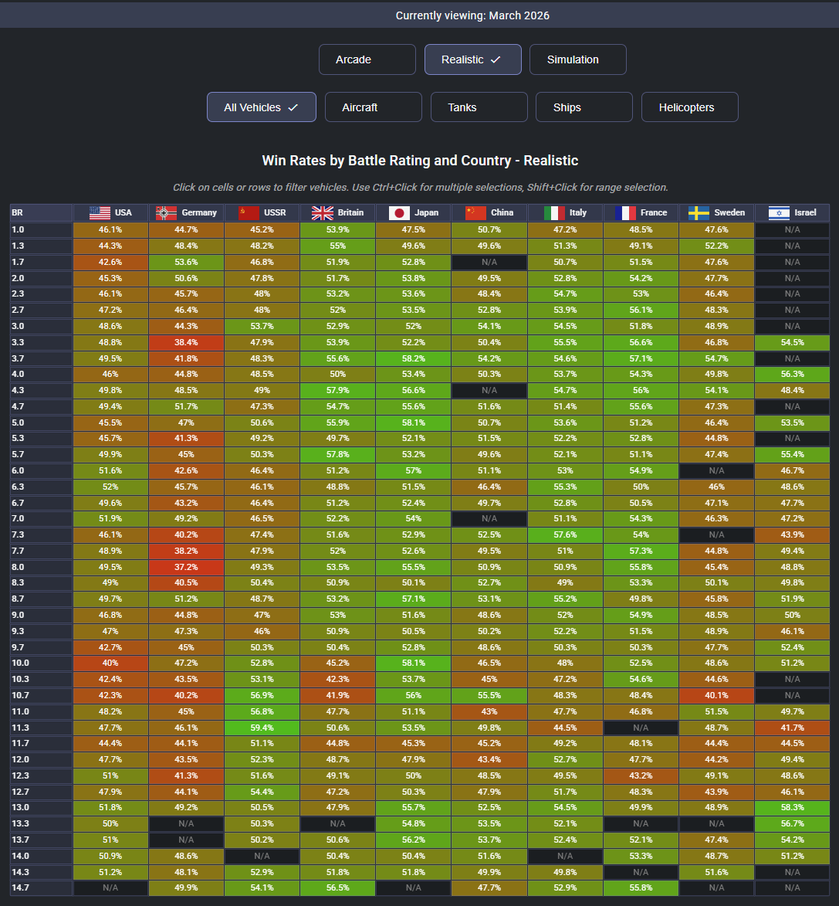Select the 10.0 battle rating row
Viewport: 839px width, 906px height.
point(41,663)
